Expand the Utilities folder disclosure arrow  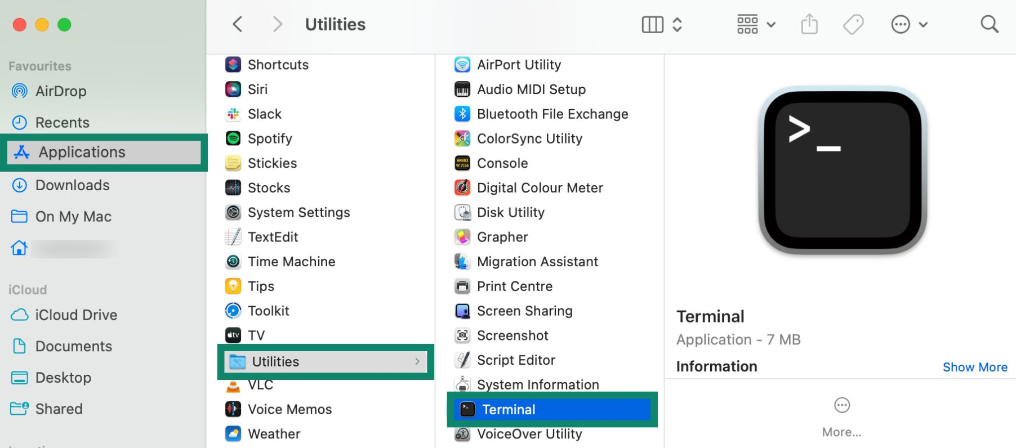point(417,361)
